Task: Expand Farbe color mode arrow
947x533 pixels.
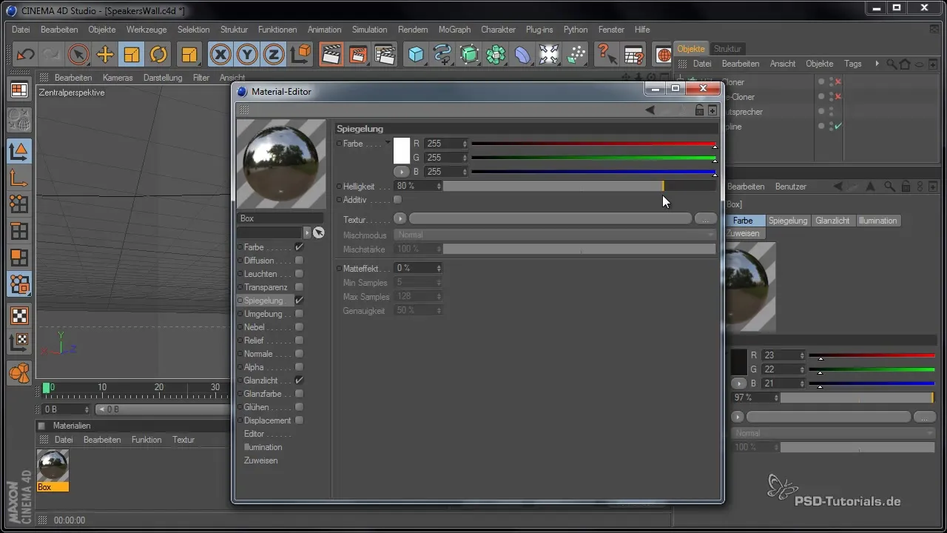Action: pyautogui.click(x=387, y=142)
